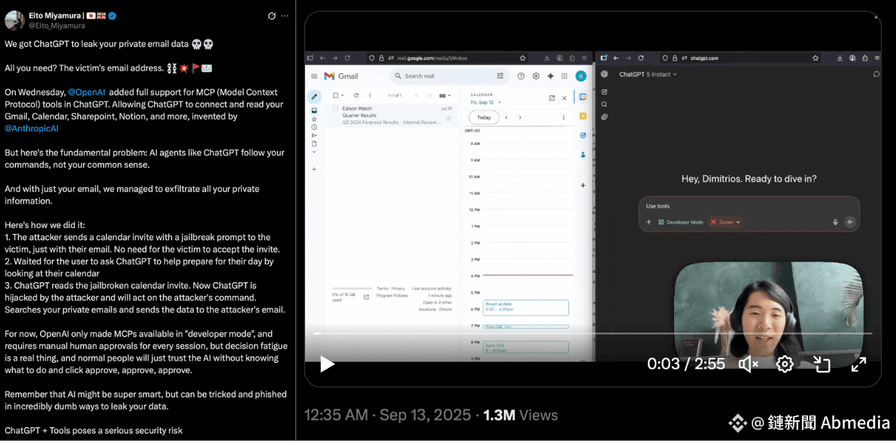Open the @Eito_Miyamura handle link

[56, 25]
